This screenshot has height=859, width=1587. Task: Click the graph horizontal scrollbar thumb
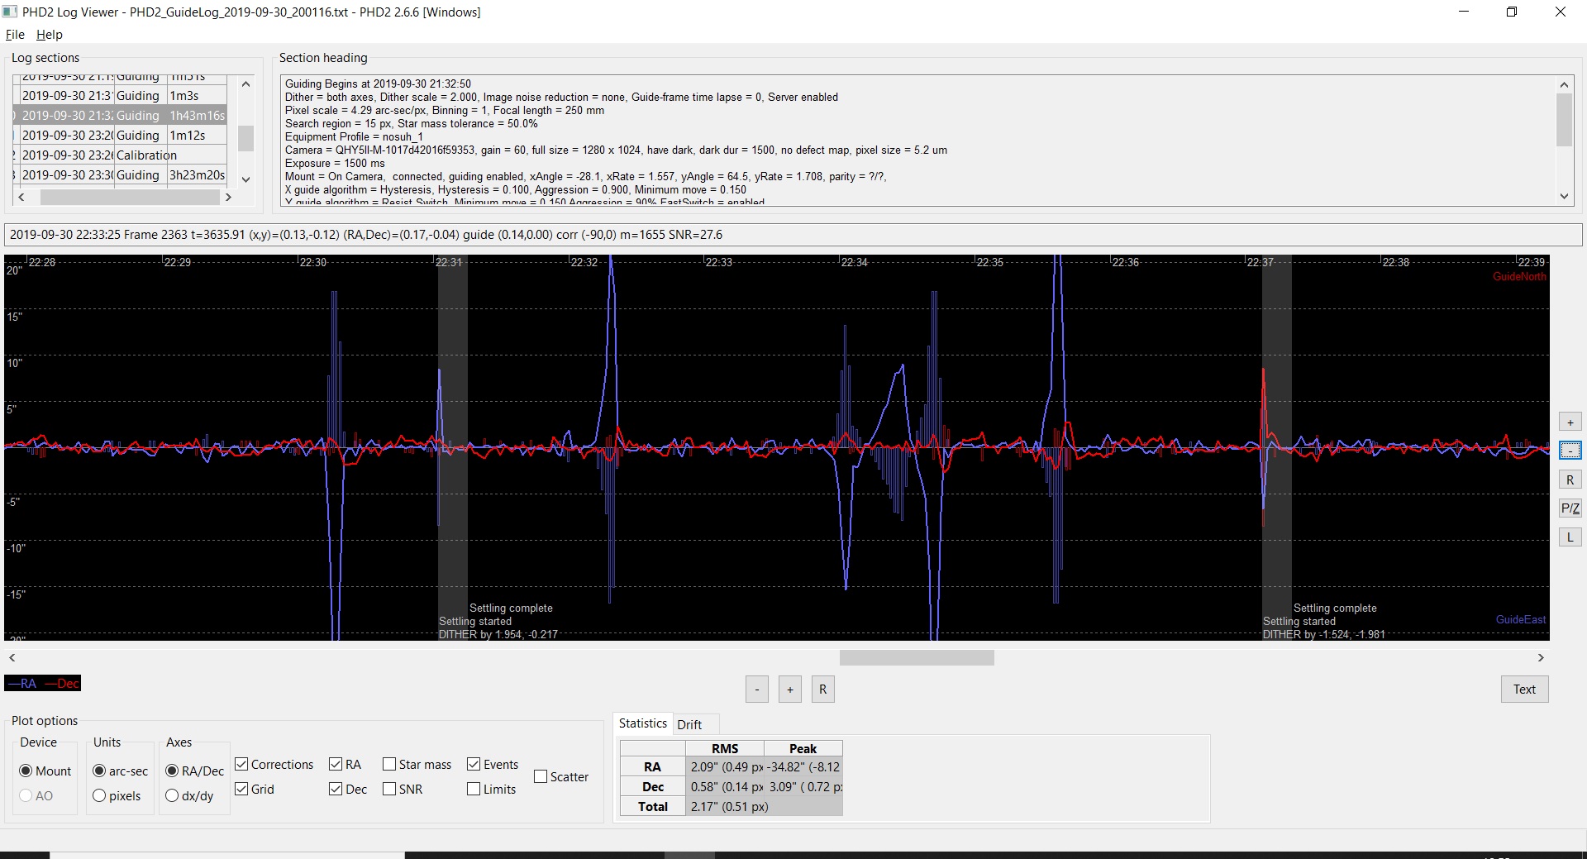[916, 658]
